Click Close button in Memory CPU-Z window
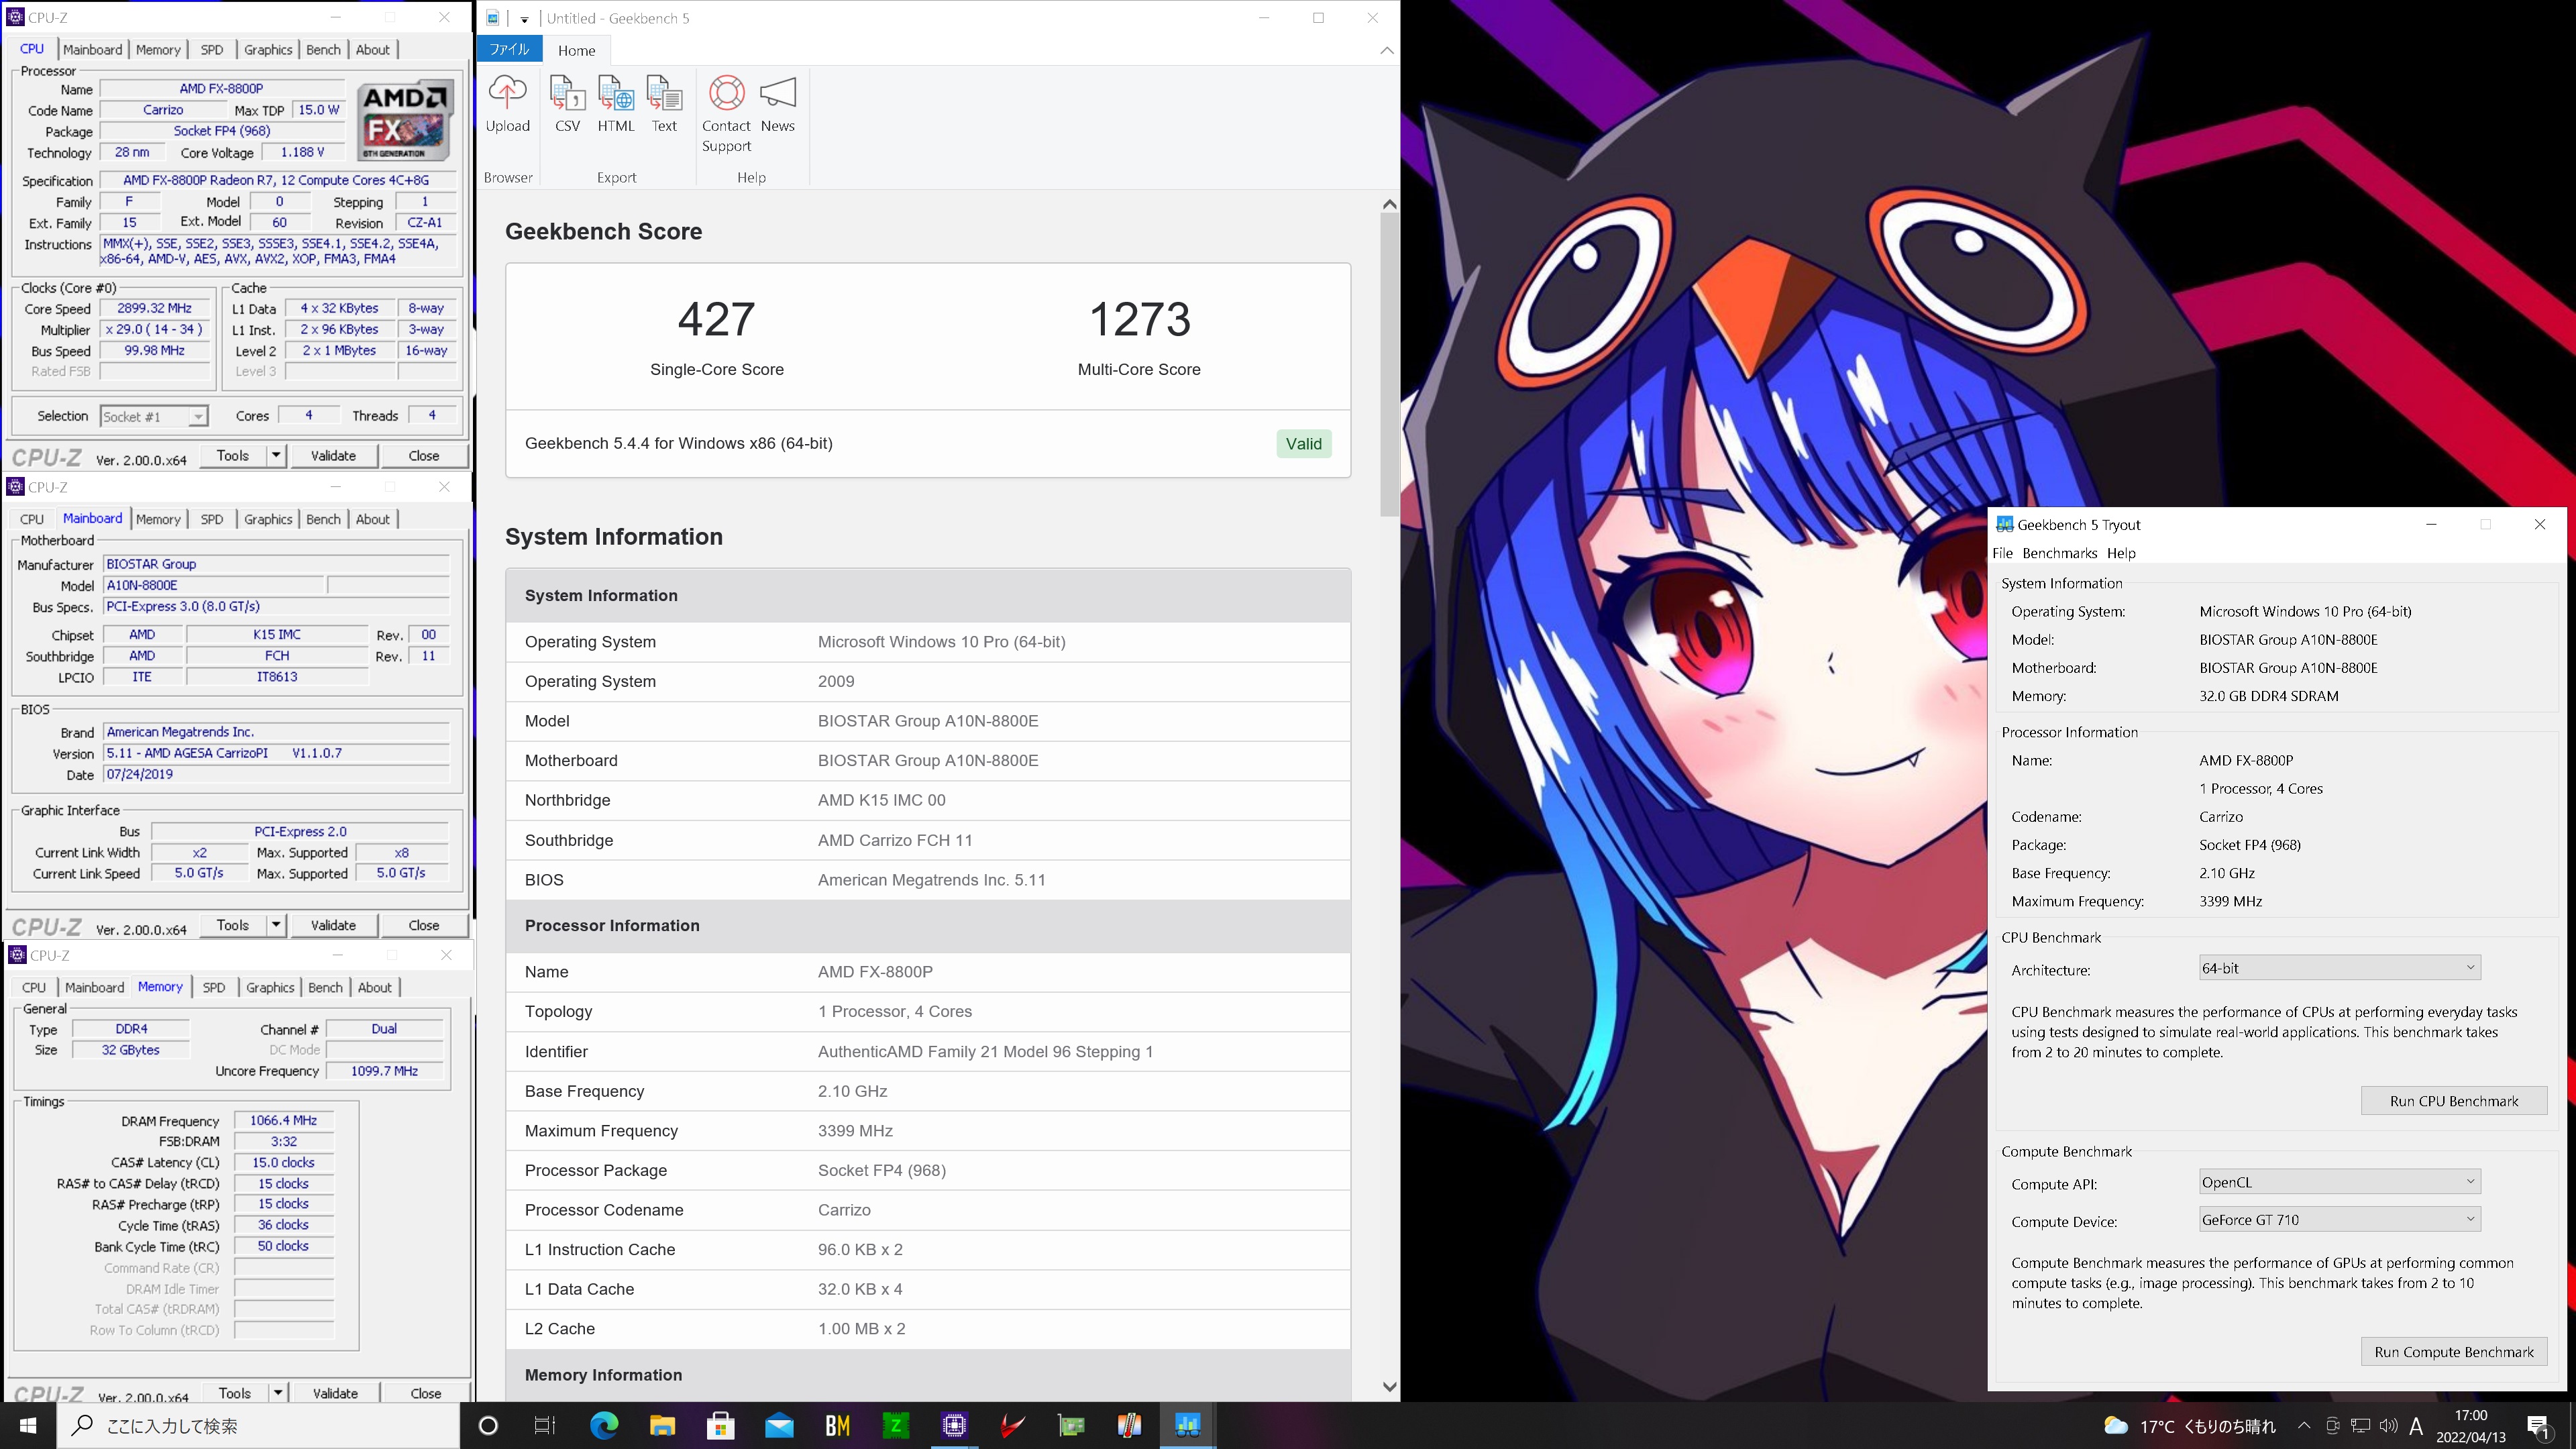Screen dimensions: 2576x1449 point(426,1393)
